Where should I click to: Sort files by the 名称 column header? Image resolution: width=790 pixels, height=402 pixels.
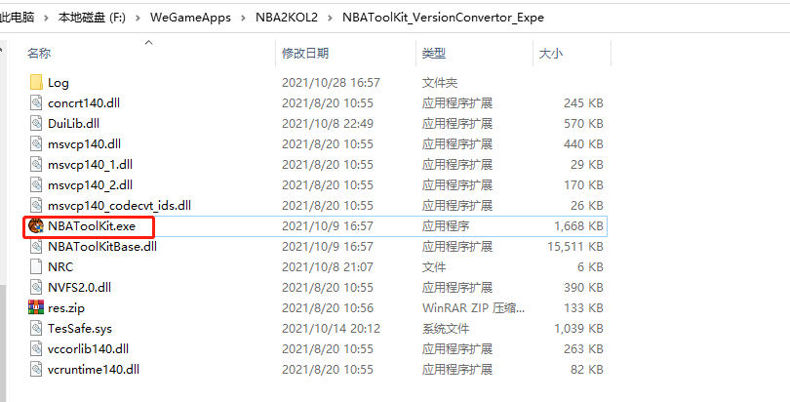pos(39,54)
